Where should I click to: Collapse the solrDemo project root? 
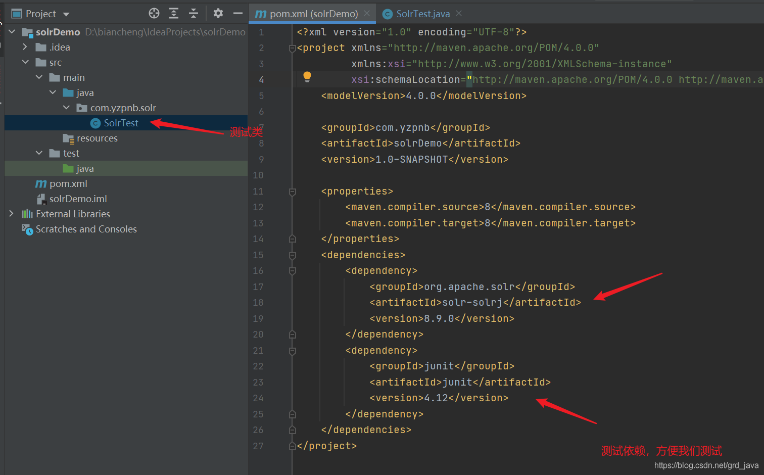click(x=12, y=32)
